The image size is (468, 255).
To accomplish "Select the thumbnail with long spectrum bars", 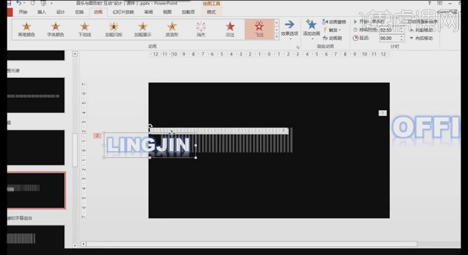I will pyautogui.click(x=36, y=96).
